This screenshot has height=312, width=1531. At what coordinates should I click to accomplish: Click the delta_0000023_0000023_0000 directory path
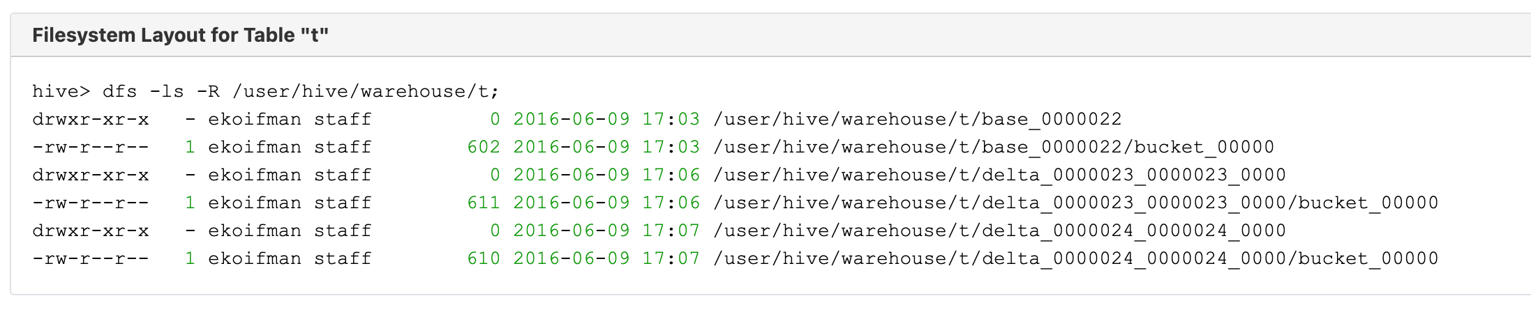(999, 175)
